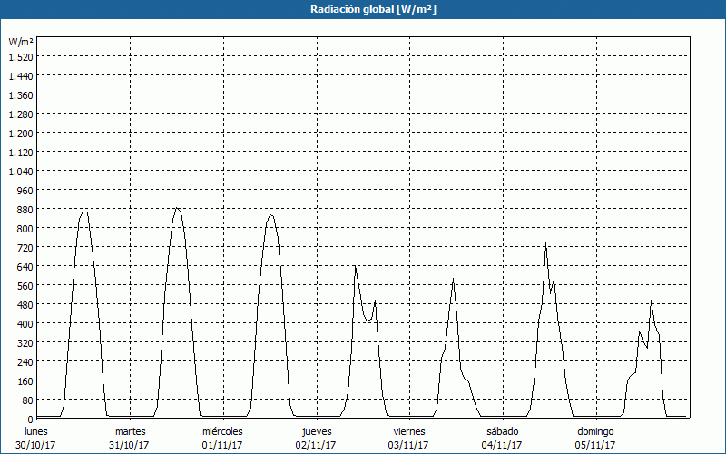Click the peak of Monday's radiation curve

(83, 212)
